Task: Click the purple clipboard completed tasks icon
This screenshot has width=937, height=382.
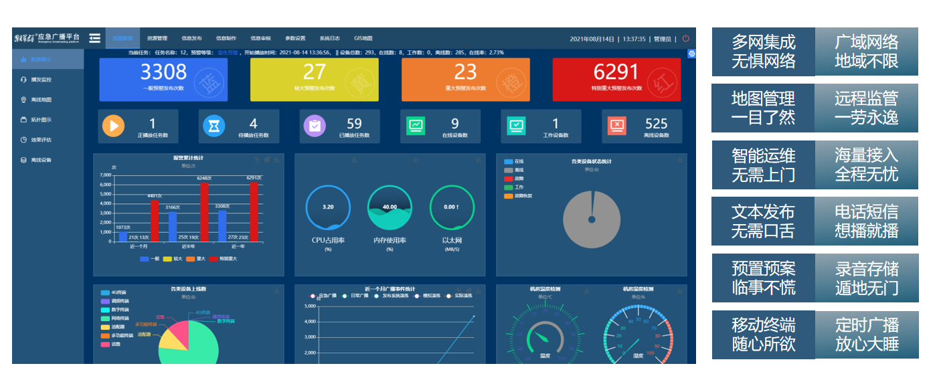Action: pos(315,126)
